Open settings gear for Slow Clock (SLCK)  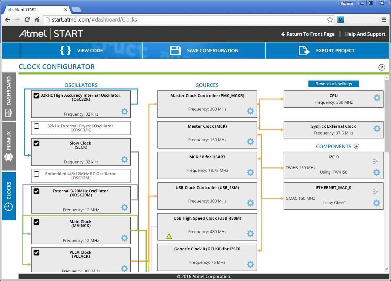click(124, 159)
